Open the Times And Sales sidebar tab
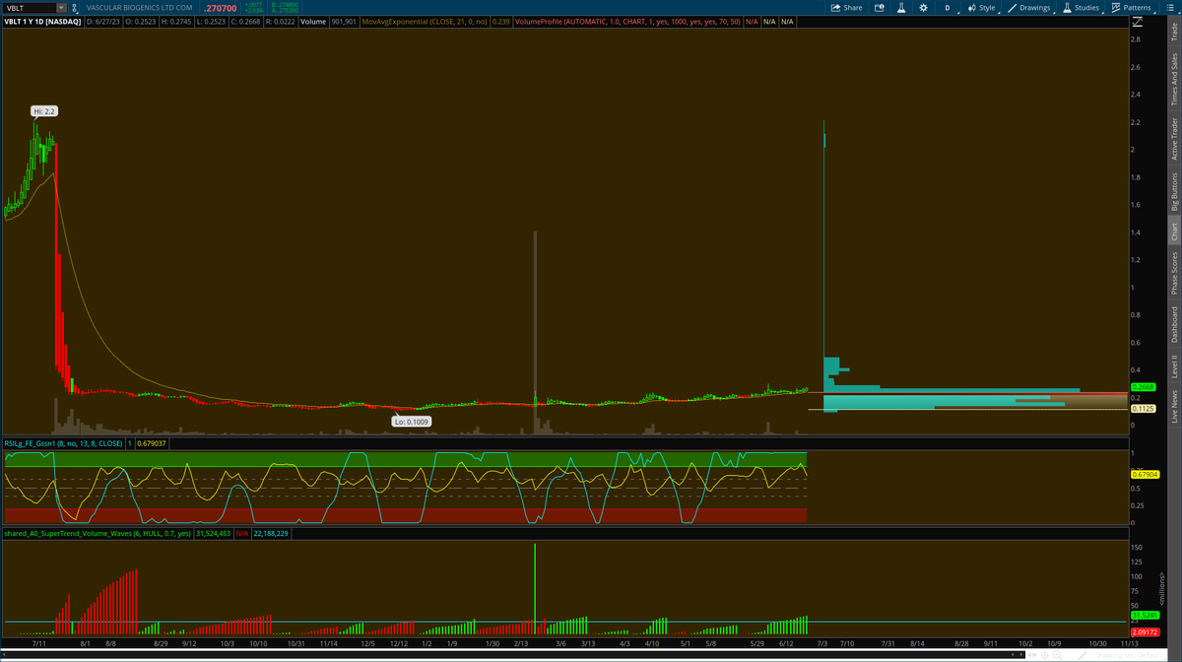Image resolution: width=1182 pixels, height=662 pixels. point(1174,80)
